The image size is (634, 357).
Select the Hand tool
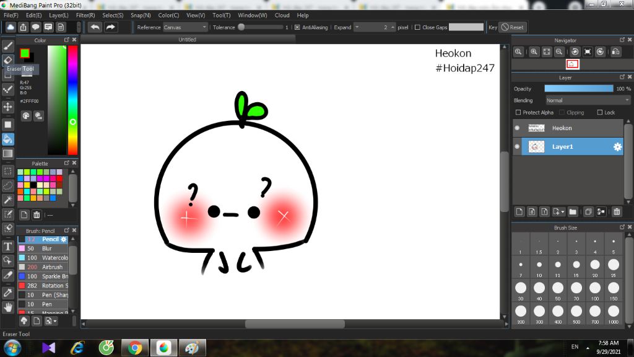(7, 307)
